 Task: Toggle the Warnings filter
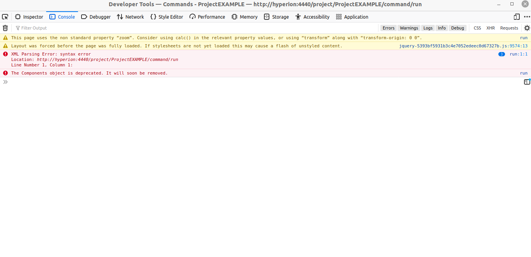coord(409,28)
